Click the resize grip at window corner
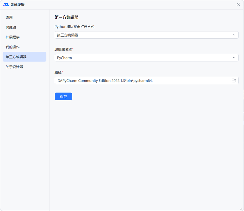Screen dimensions: 244x211 pos(241,208)
